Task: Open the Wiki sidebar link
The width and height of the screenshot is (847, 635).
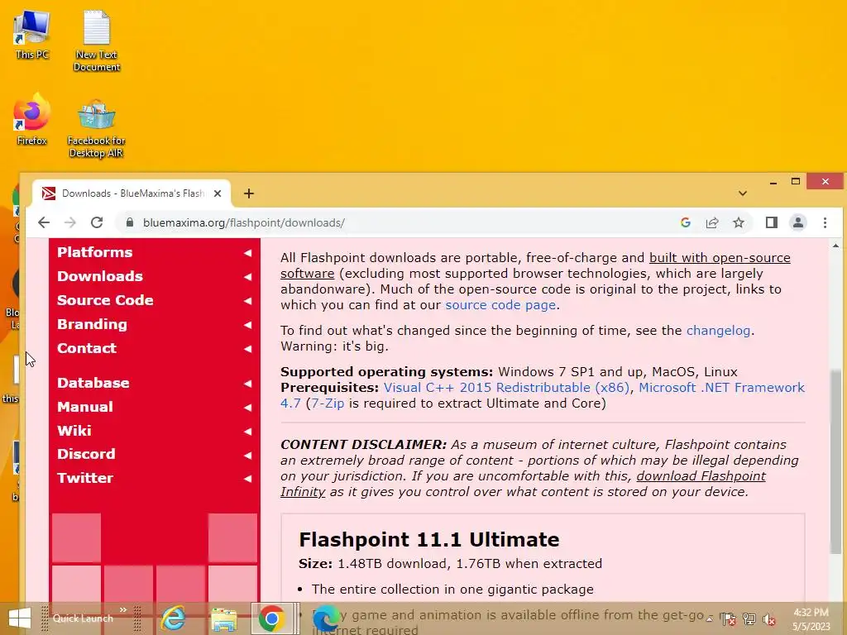Action: coord(74,430)
